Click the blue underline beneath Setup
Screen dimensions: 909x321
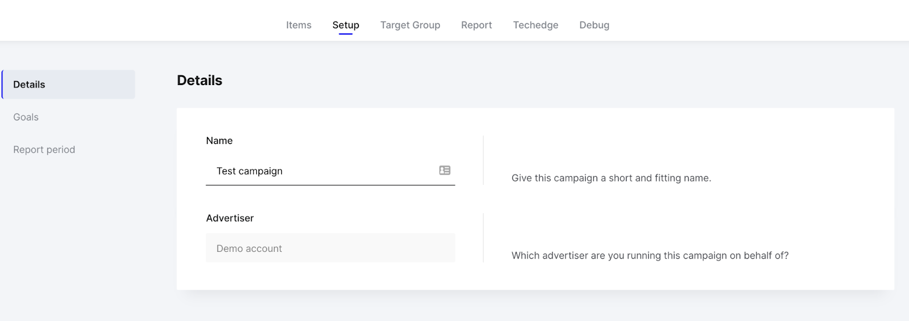coord(345,34)
